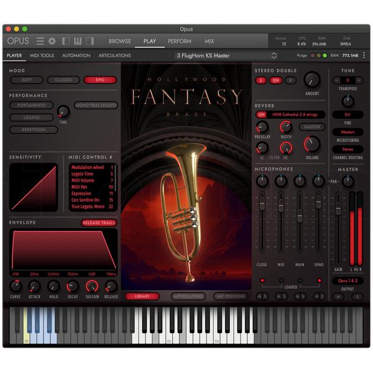Select the Classic mood
This screenshot has width=373, height=373.
coord(63,80)
